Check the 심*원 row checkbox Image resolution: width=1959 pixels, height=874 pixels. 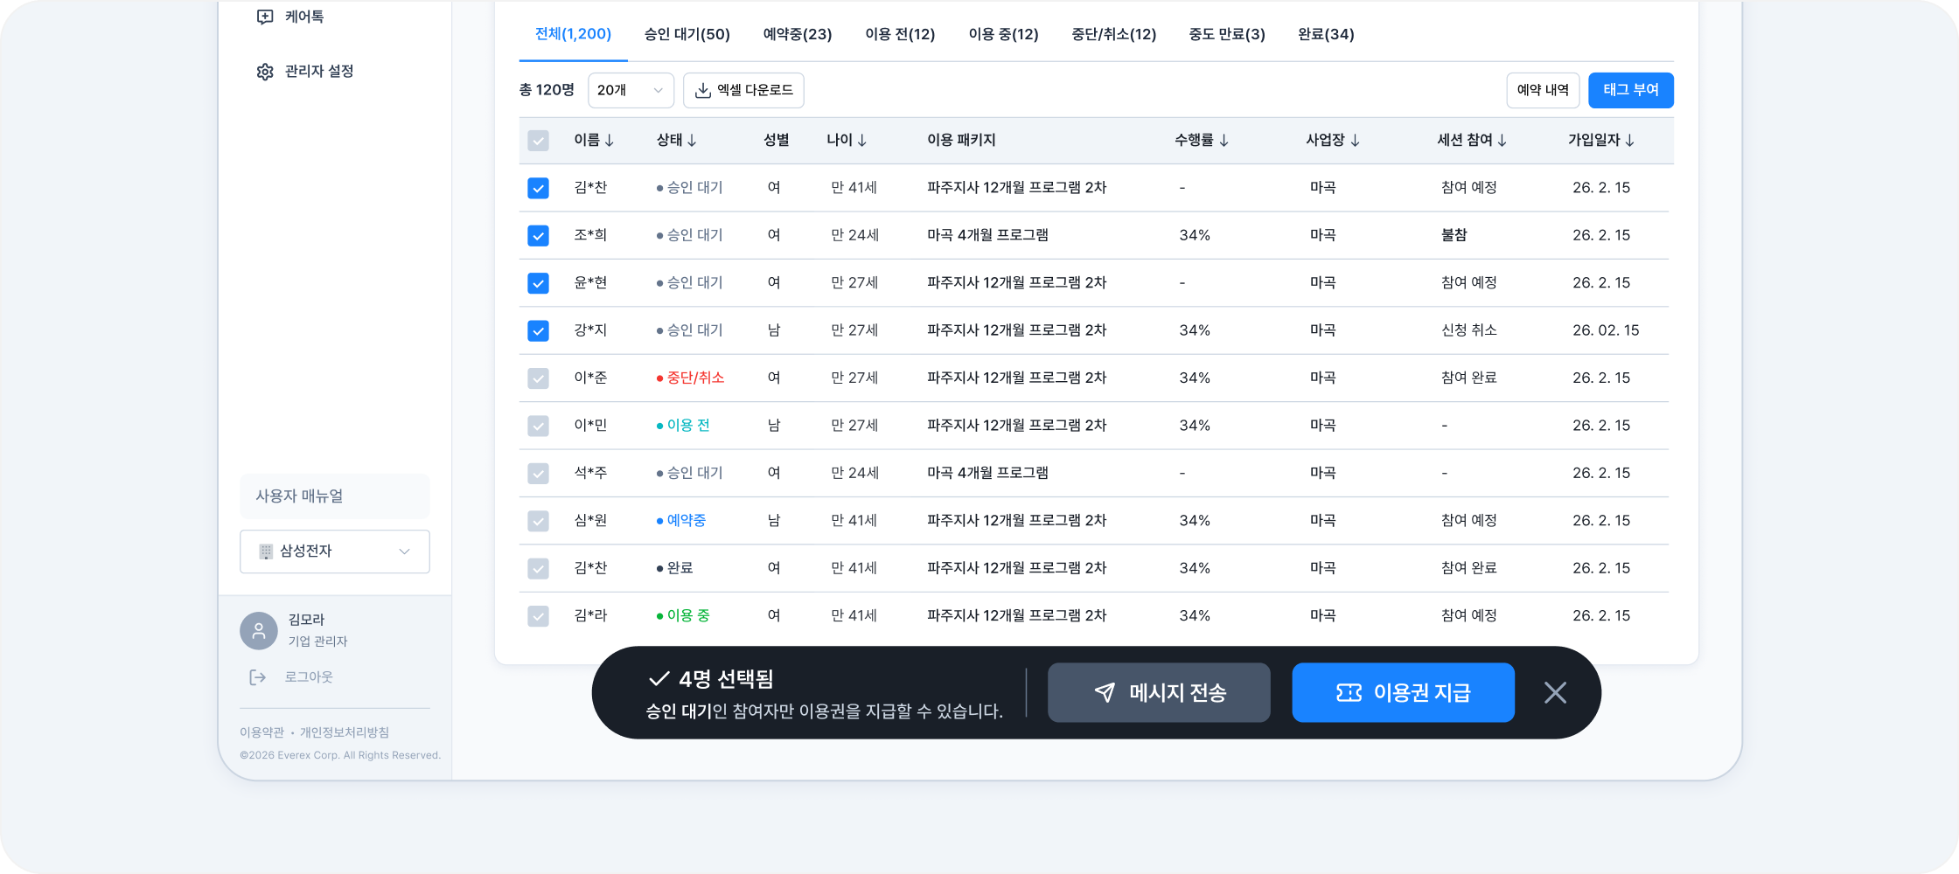538,521
